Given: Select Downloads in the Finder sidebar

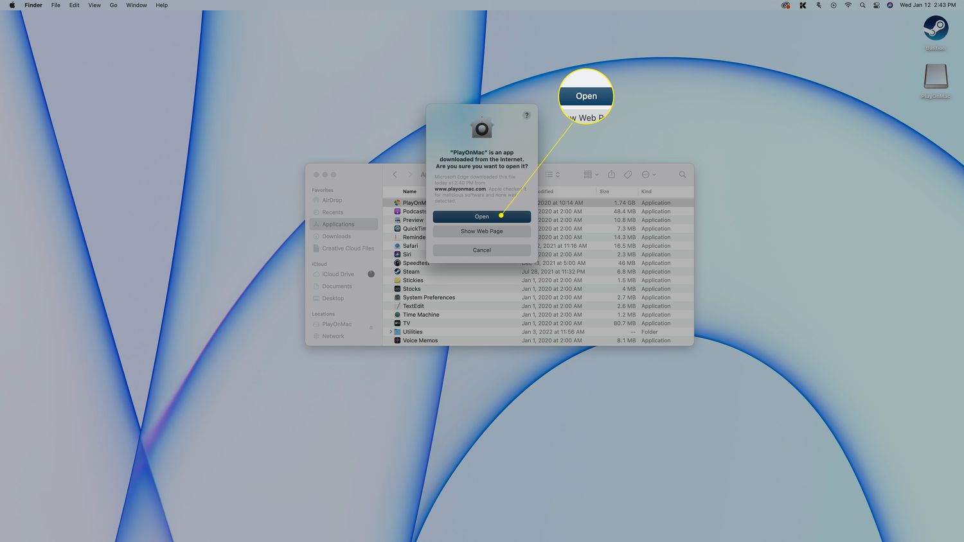Looking at the screenshot, I should [x=336, y=236].
